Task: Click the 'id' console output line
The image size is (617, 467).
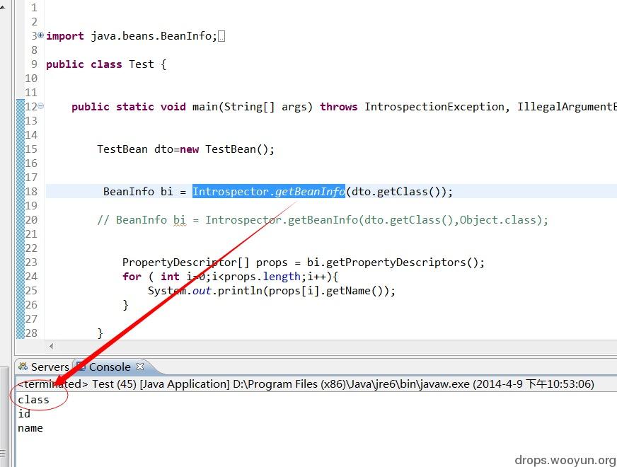Action: 24,413
